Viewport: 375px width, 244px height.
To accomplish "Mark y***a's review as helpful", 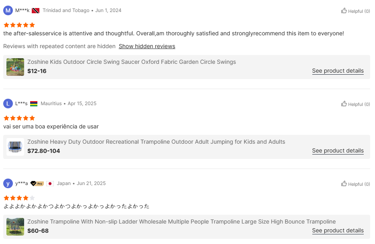I will (x=355, y=184).
